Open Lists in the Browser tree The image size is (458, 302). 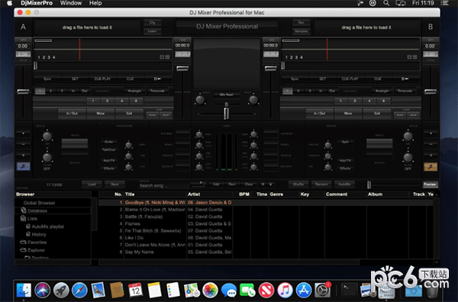[32, 219]
